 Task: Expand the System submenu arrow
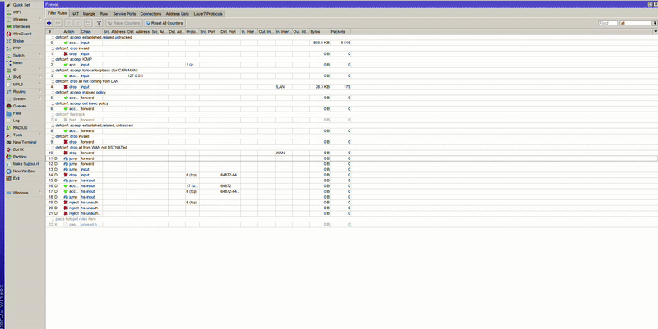[40, 98]
